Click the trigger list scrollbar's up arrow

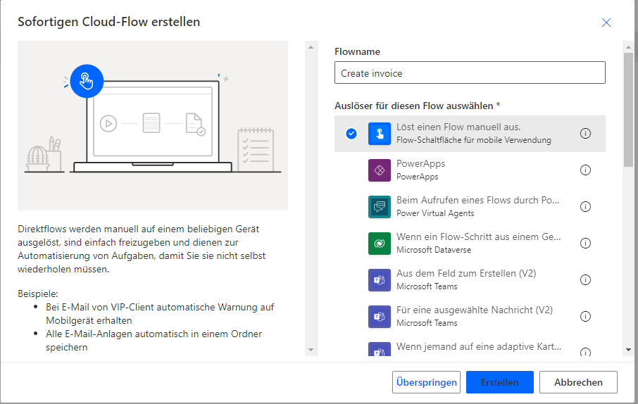click(628, 47)
